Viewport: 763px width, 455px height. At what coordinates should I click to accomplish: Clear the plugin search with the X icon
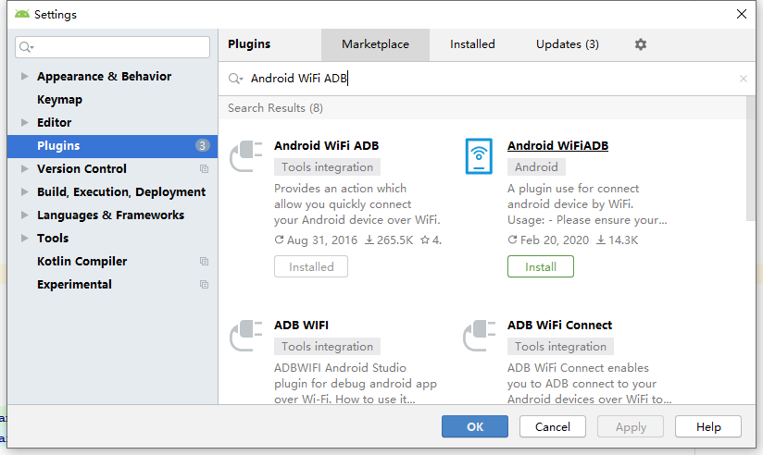coord(743,79)
